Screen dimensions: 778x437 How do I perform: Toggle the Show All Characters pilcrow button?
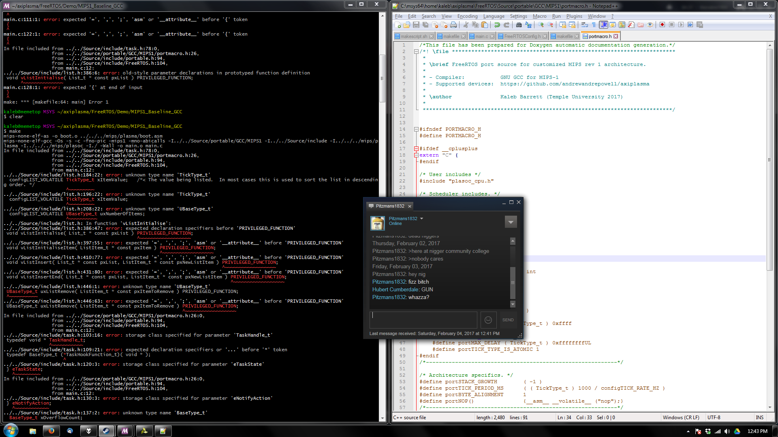594,25
